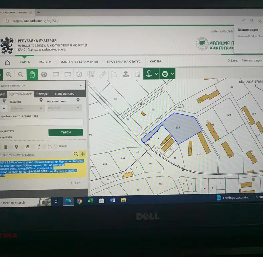
Task: Open the small dropdown left of Община
Action: [x=4, y=109]
